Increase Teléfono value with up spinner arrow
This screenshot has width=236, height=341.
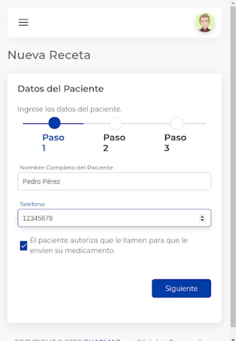(x=202, y=216)
